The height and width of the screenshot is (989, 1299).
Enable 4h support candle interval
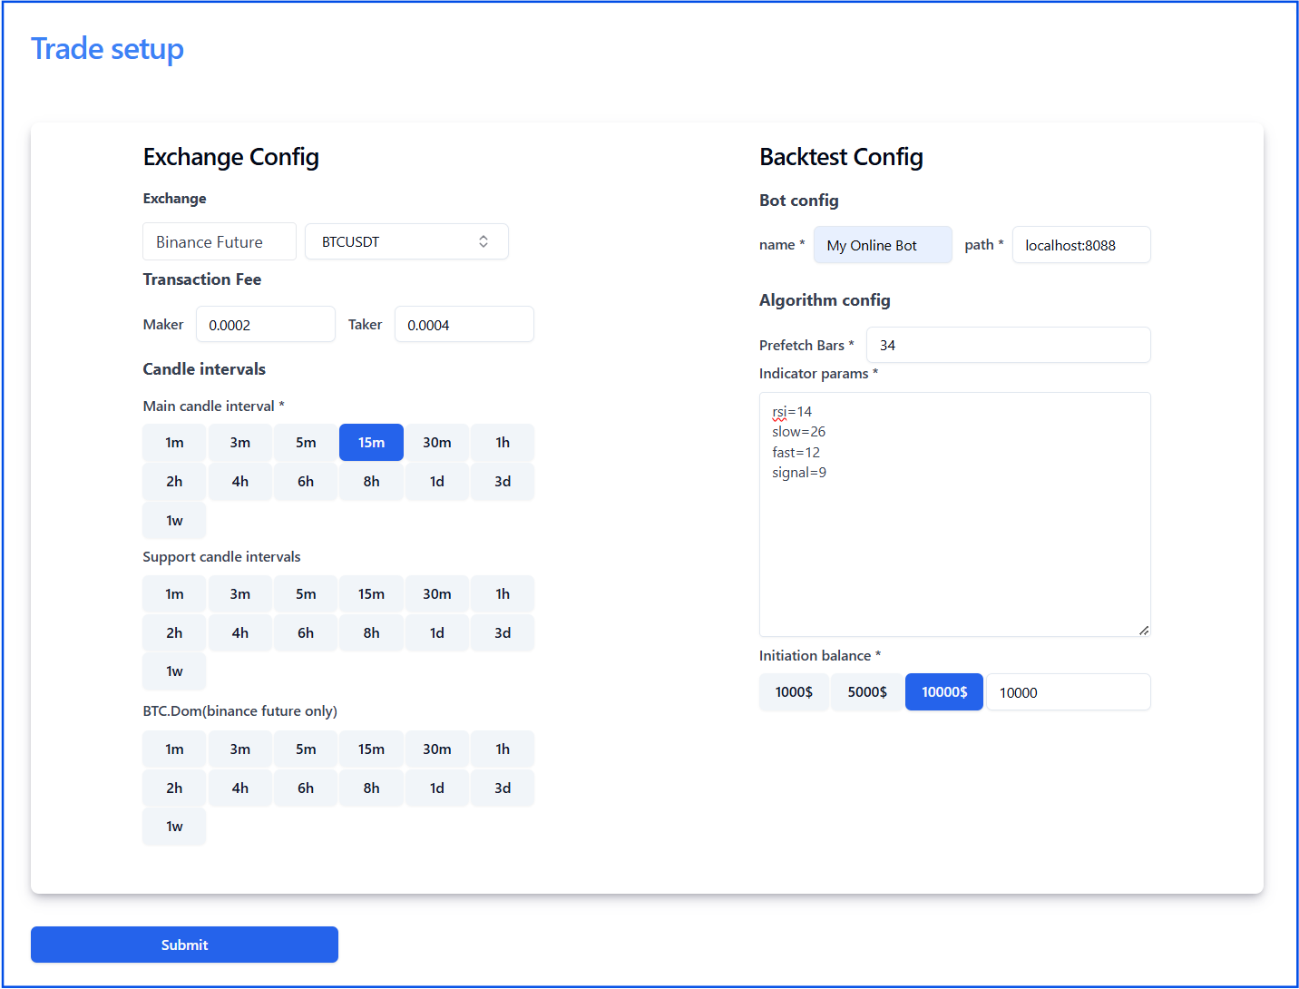pos(240,633)
